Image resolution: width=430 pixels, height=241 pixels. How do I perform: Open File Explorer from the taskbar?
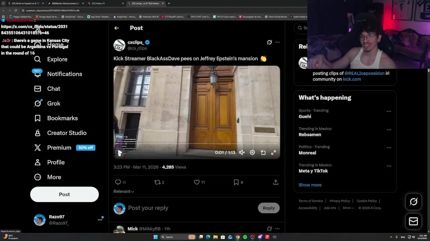[x=215, y=237]
